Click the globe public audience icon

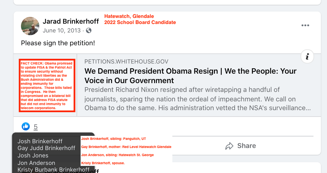click(x=89, y=30)
